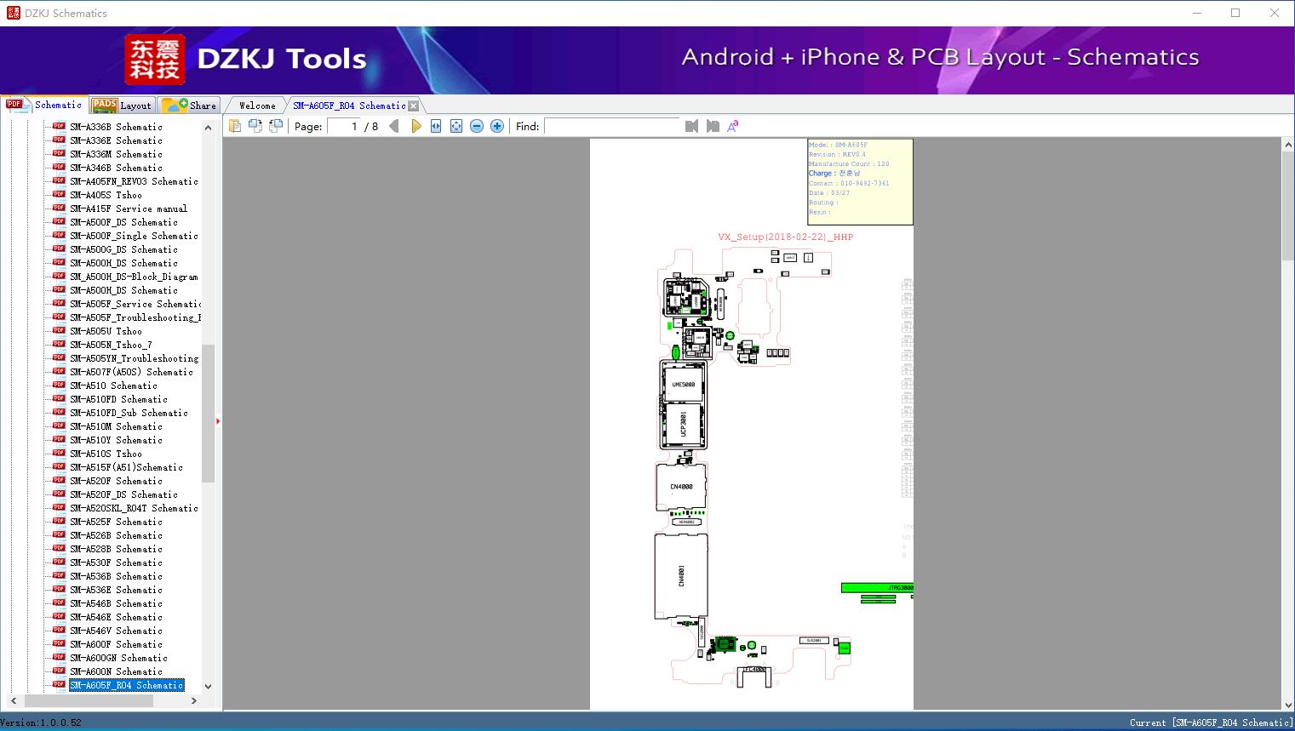Screen dimensions: 1295x731
Task: Click the tree list scroll-up arrow
Action: [x=208, y=128]
